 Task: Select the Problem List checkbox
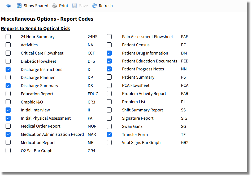tap(109, 102)
